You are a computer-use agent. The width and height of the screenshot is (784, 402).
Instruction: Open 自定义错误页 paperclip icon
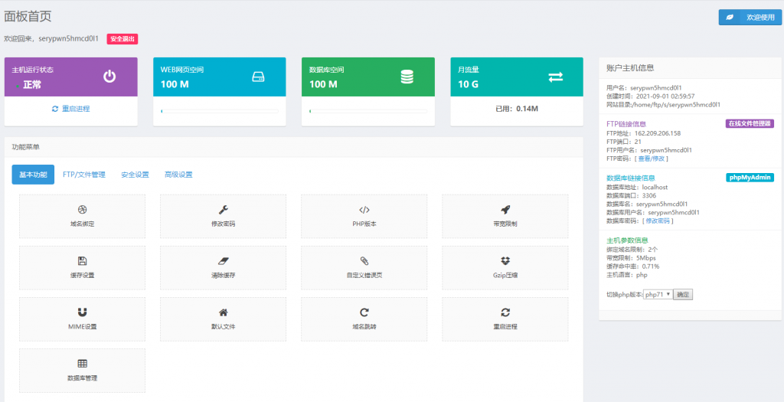click(x=364, y=260)
